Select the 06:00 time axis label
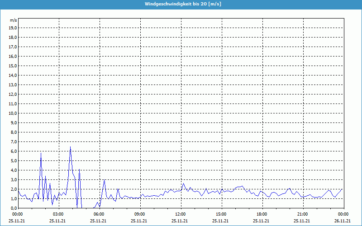 pos(98,214)
